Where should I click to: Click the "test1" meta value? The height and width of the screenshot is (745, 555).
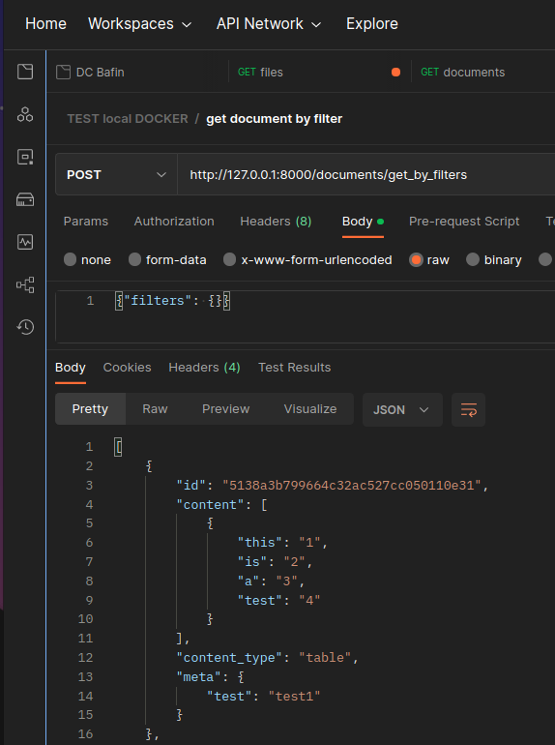(294, 696)
